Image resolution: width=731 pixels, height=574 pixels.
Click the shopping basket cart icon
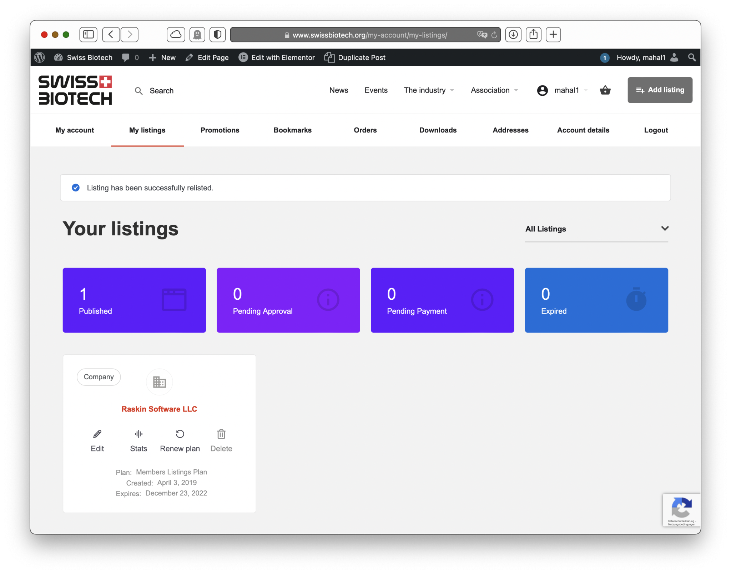pos(605,90)
